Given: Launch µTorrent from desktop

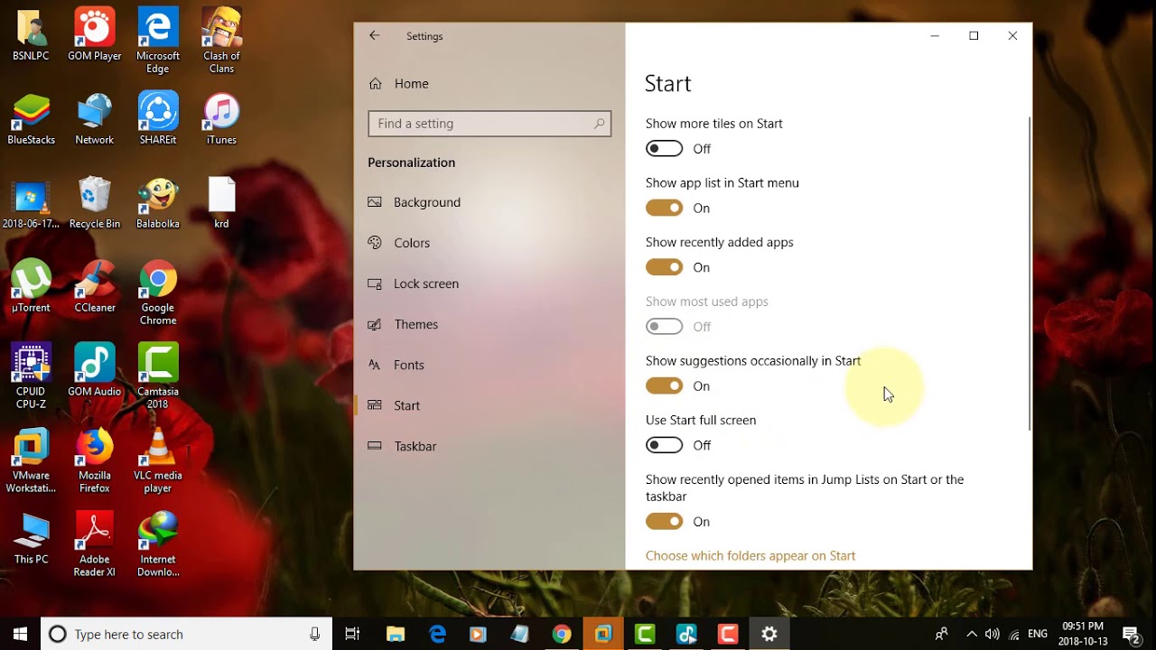Looking at the screenshot, I should click(x=31, y=286).
